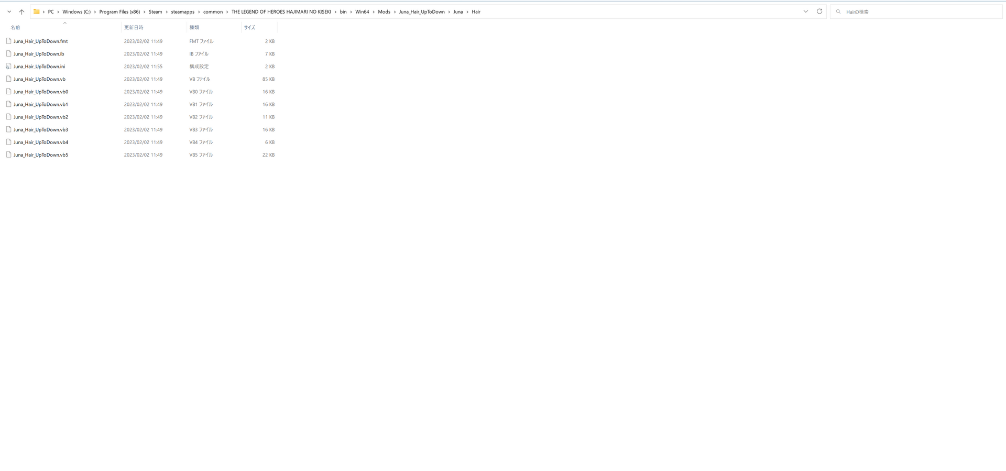Go to Program Files (x86) breadcrumb

coord(119,12)
